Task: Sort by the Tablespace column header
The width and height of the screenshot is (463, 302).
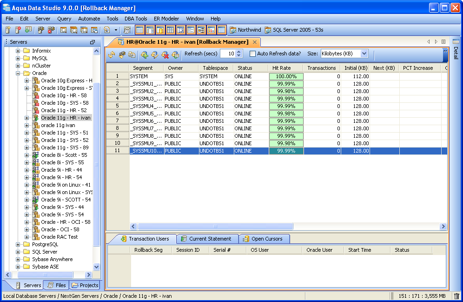Action: pos(216,68)
